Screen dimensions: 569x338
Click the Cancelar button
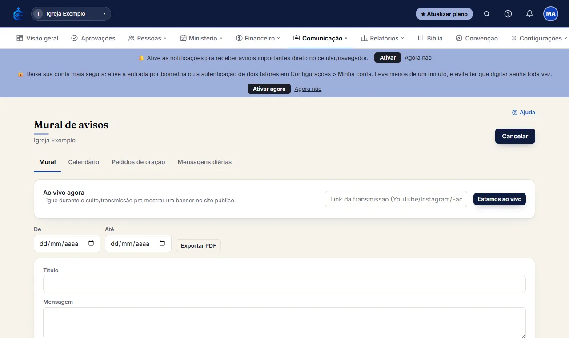tap(515, 136)
